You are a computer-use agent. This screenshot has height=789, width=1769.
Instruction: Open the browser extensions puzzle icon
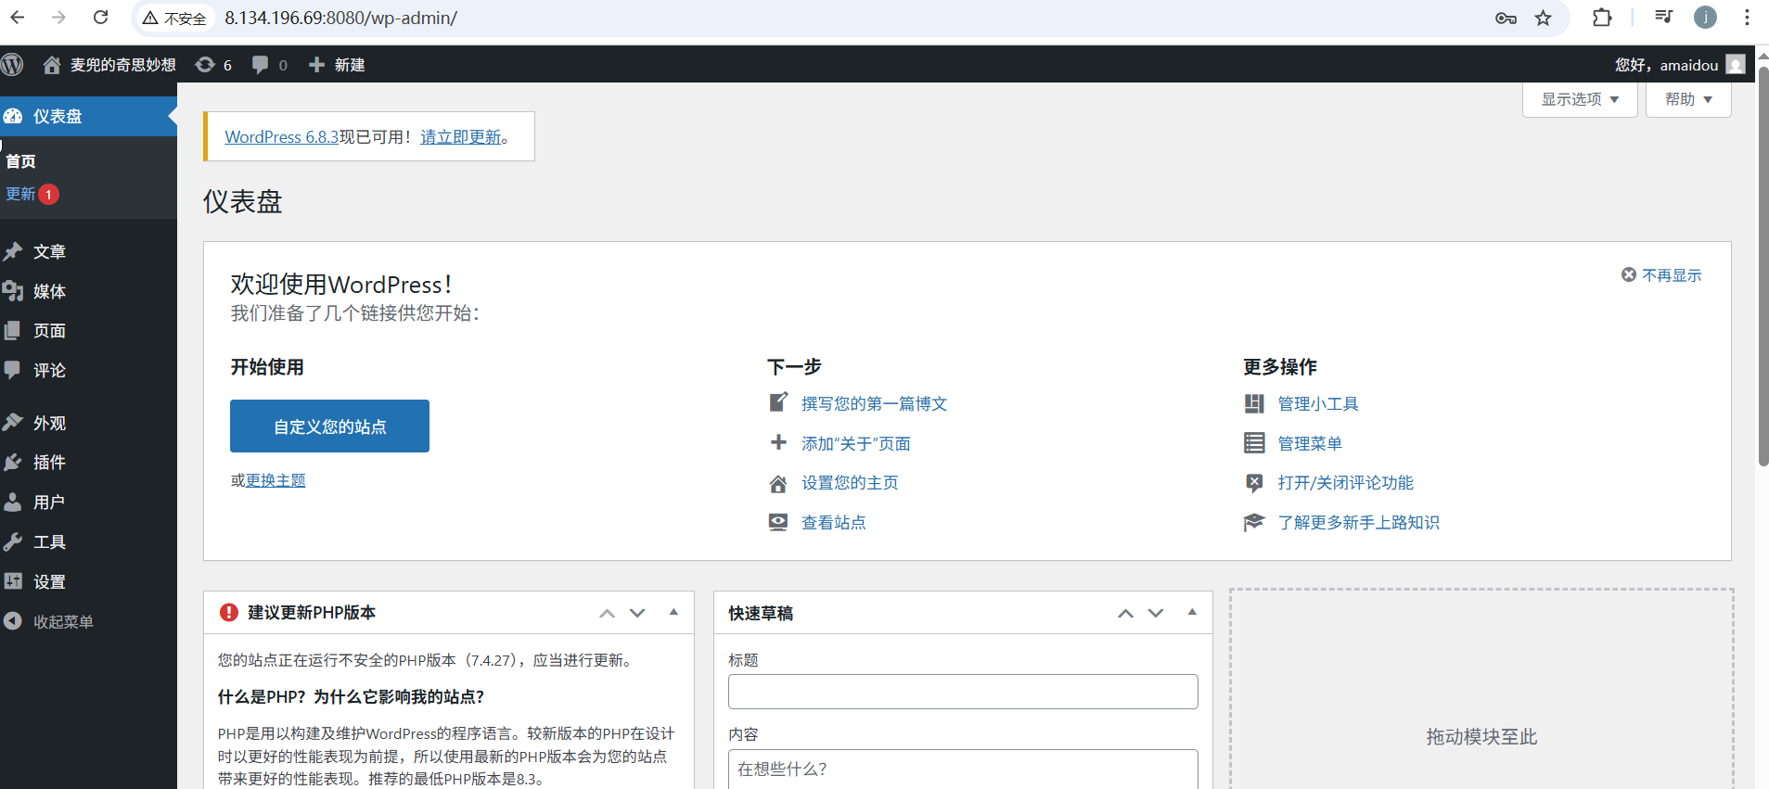coord(1602,18)
